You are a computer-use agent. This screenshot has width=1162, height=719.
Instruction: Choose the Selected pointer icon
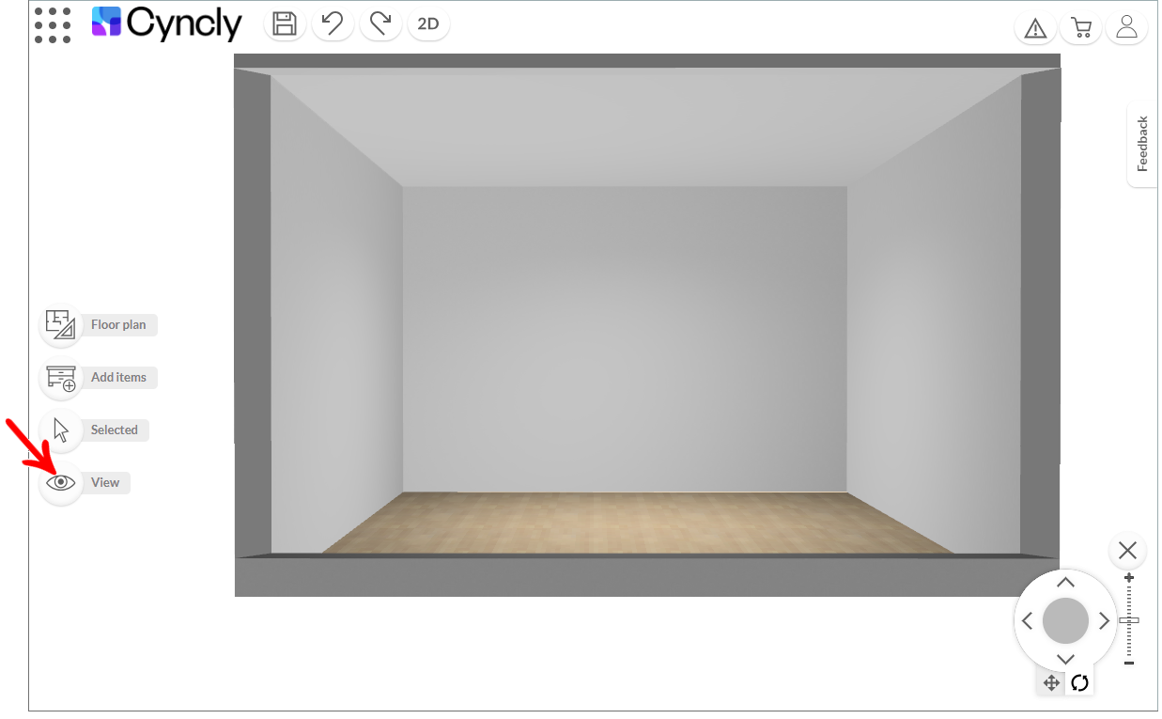(61, 430)
